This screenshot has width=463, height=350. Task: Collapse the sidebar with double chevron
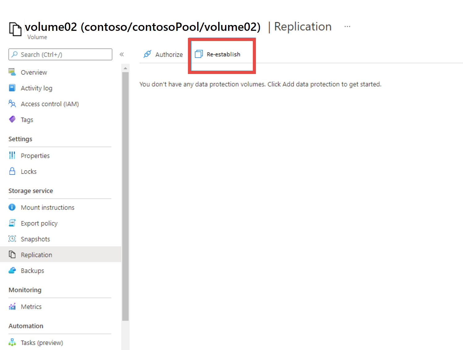(x=122, y=54)
